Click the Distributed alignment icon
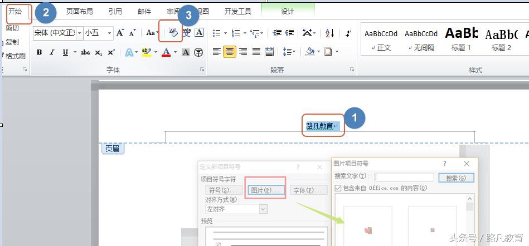Screen dimensions: 529x246 point(269,52)
